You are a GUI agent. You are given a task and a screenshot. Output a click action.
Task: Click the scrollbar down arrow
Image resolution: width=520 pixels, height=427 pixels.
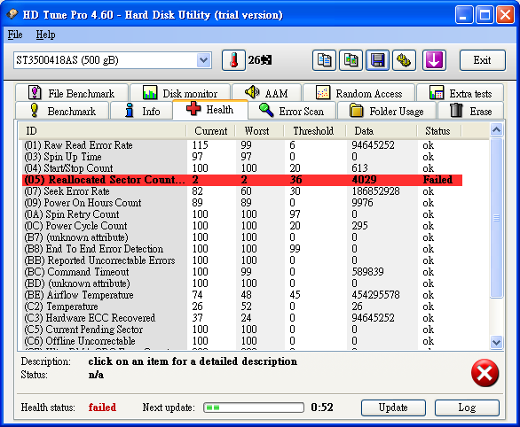(x=496, y=342)
